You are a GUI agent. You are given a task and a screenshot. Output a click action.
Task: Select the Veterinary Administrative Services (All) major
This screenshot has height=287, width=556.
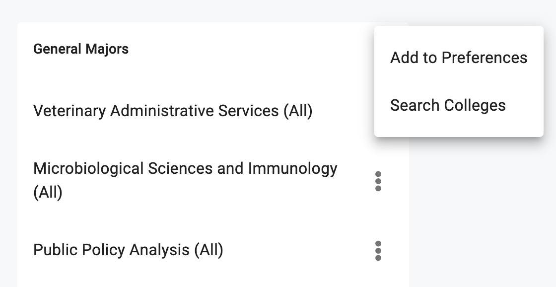point(173,111)
